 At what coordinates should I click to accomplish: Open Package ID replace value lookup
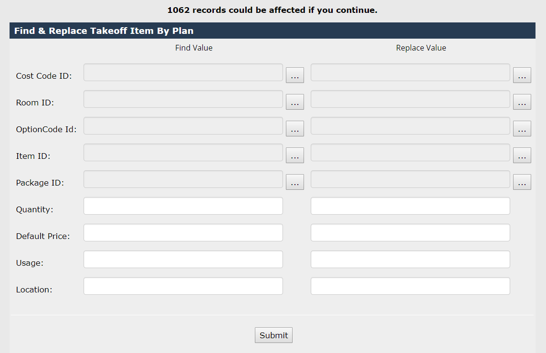522,182
